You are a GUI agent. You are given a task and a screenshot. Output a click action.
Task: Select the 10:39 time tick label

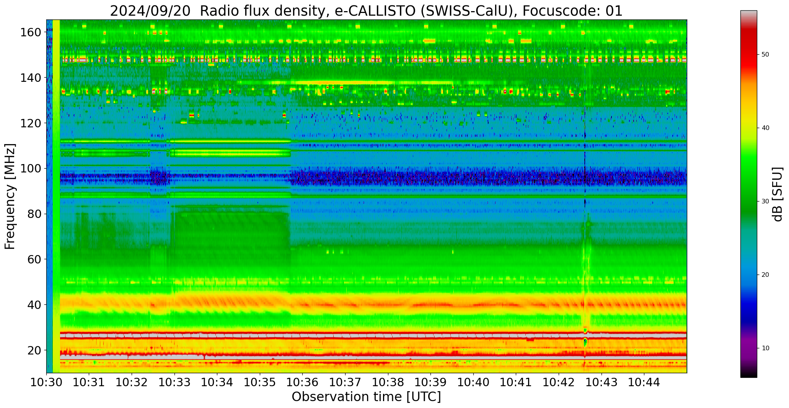pos(431,382)
